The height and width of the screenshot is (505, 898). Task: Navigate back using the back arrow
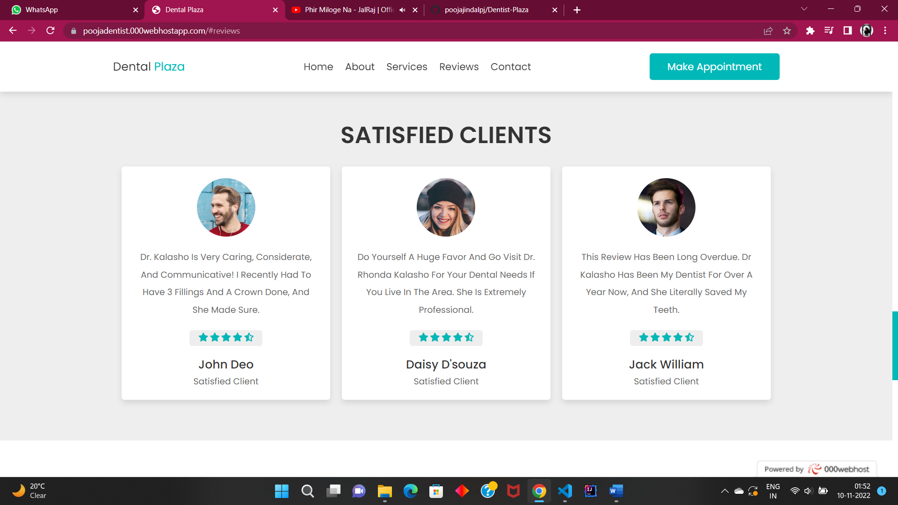[12, 31]
